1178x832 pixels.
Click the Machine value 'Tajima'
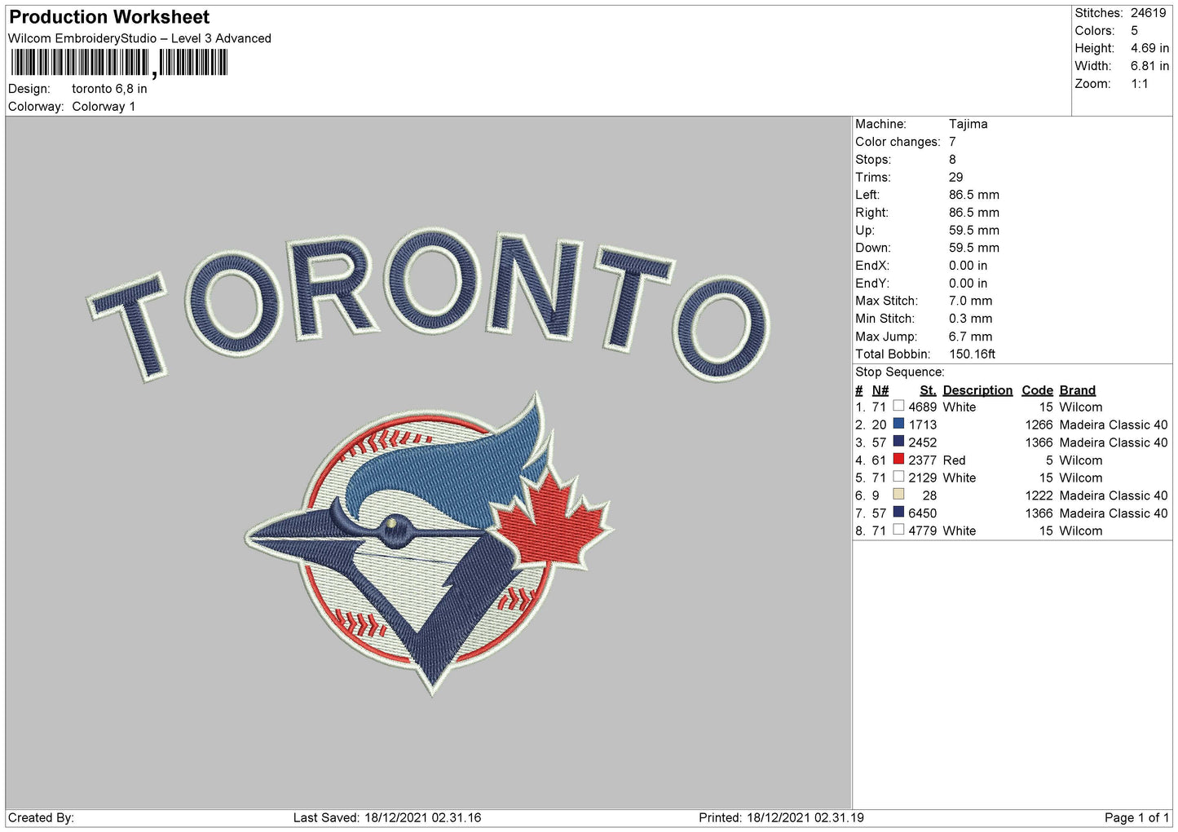pyautogui.click(x=968, y=124)
